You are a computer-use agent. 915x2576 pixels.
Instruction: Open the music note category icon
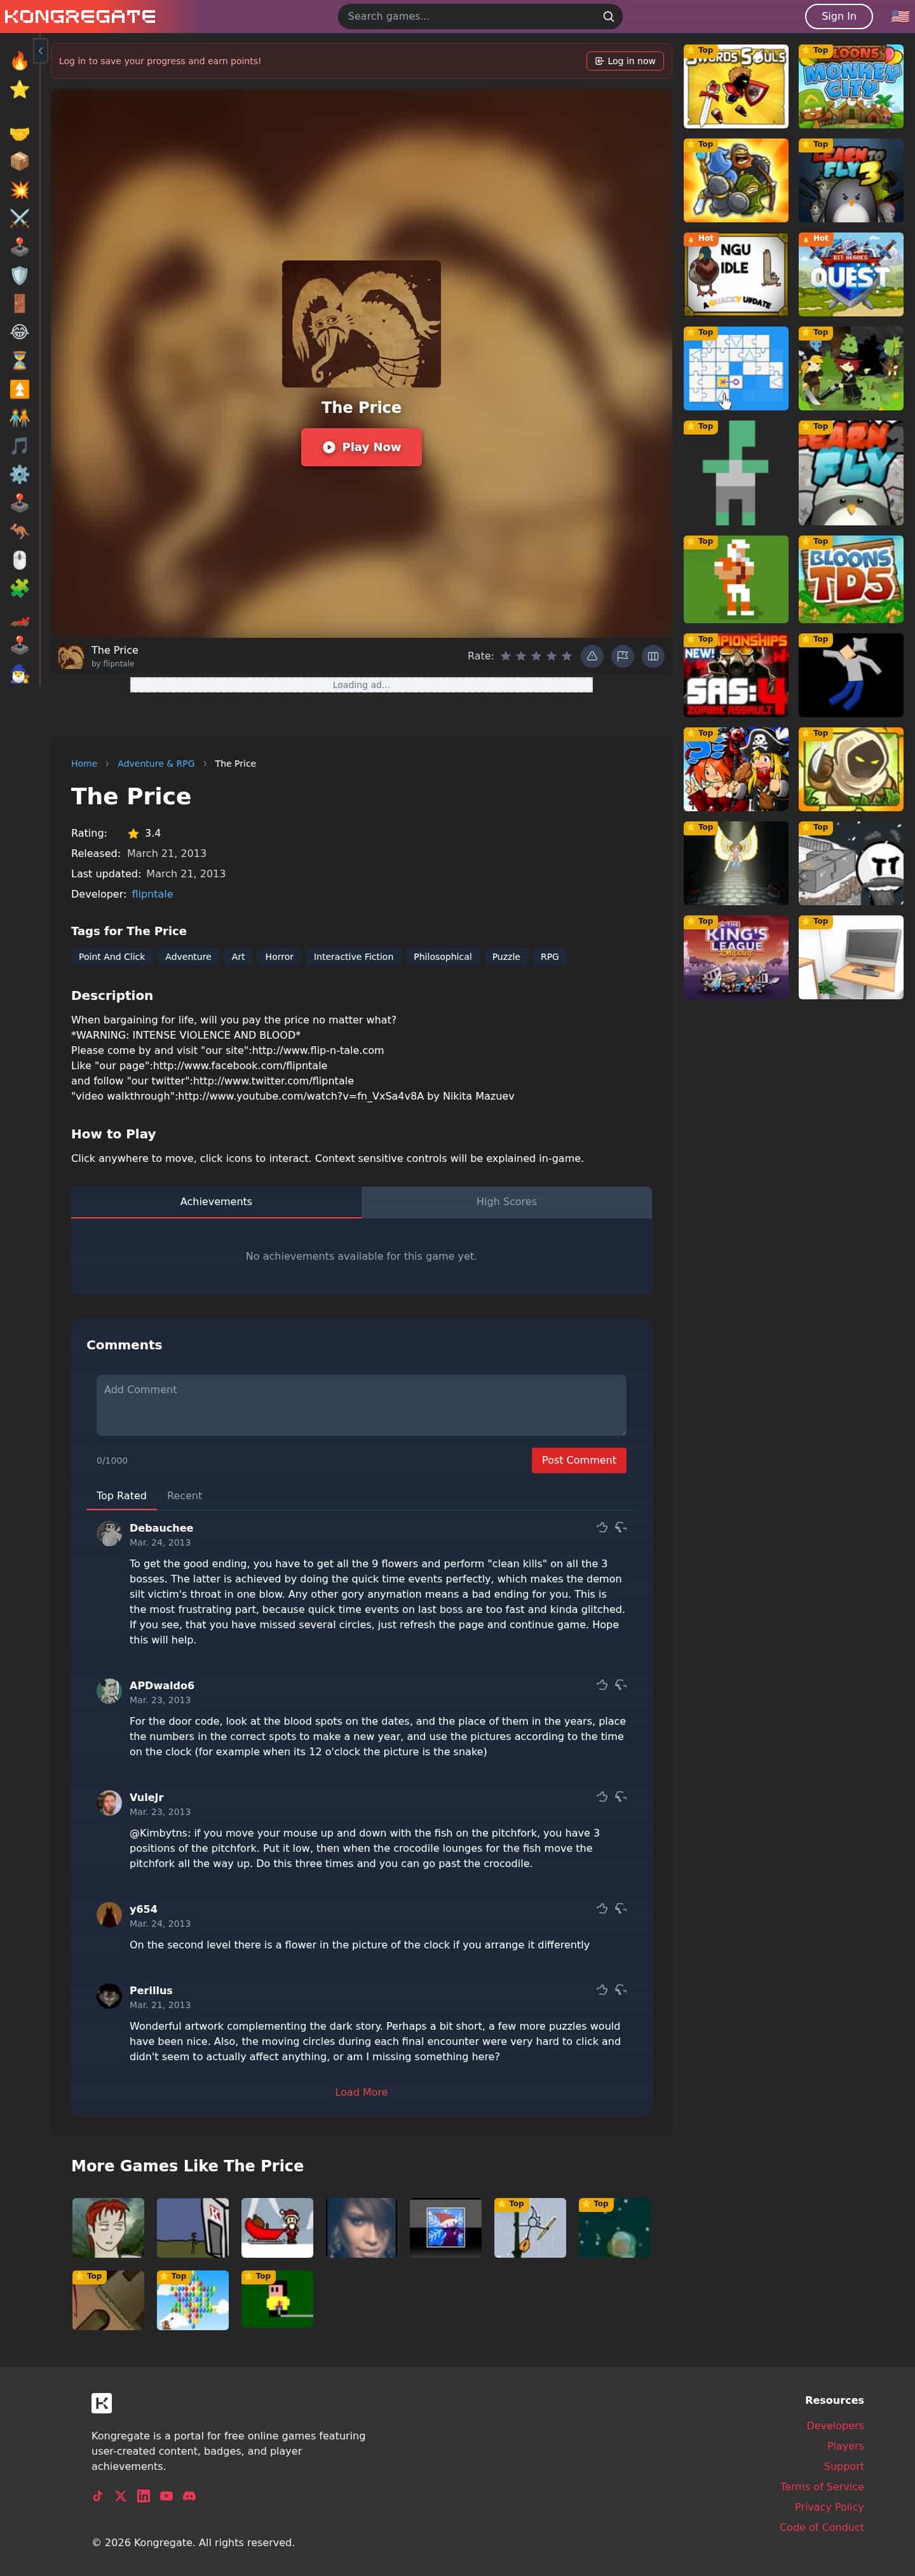19,446
